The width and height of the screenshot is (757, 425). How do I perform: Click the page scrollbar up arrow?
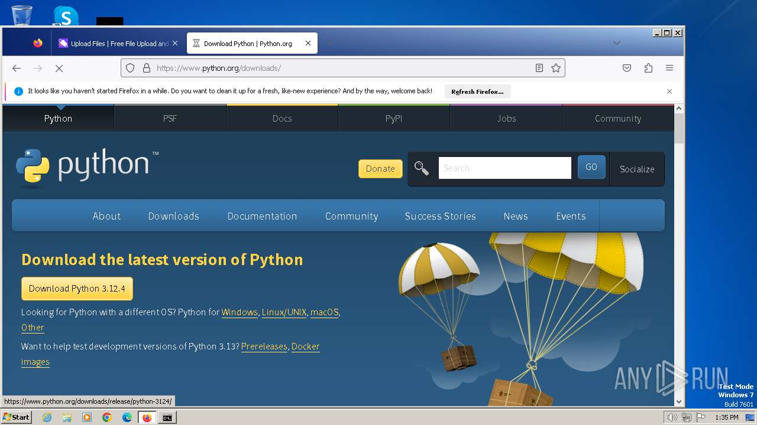click(679, 109)
